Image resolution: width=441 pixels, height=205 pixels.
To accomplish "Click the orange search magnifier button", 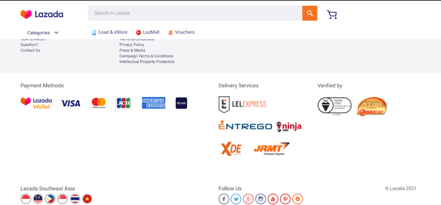I will coord(310,13).
